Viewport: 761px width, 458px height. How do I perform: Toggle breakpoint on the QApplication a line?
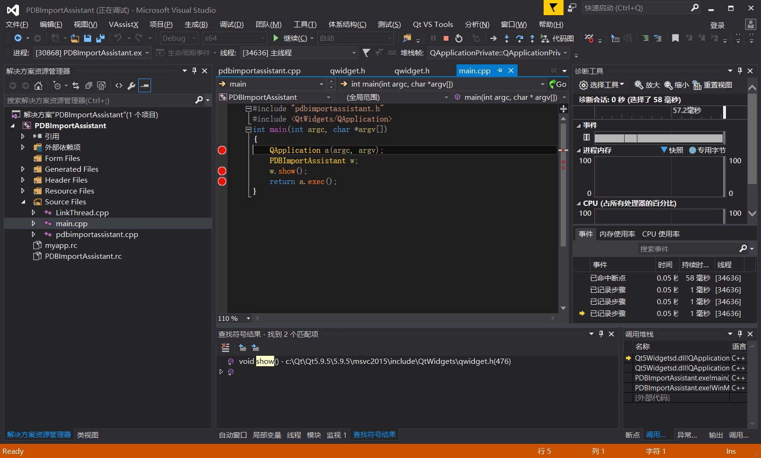[222, 150]
